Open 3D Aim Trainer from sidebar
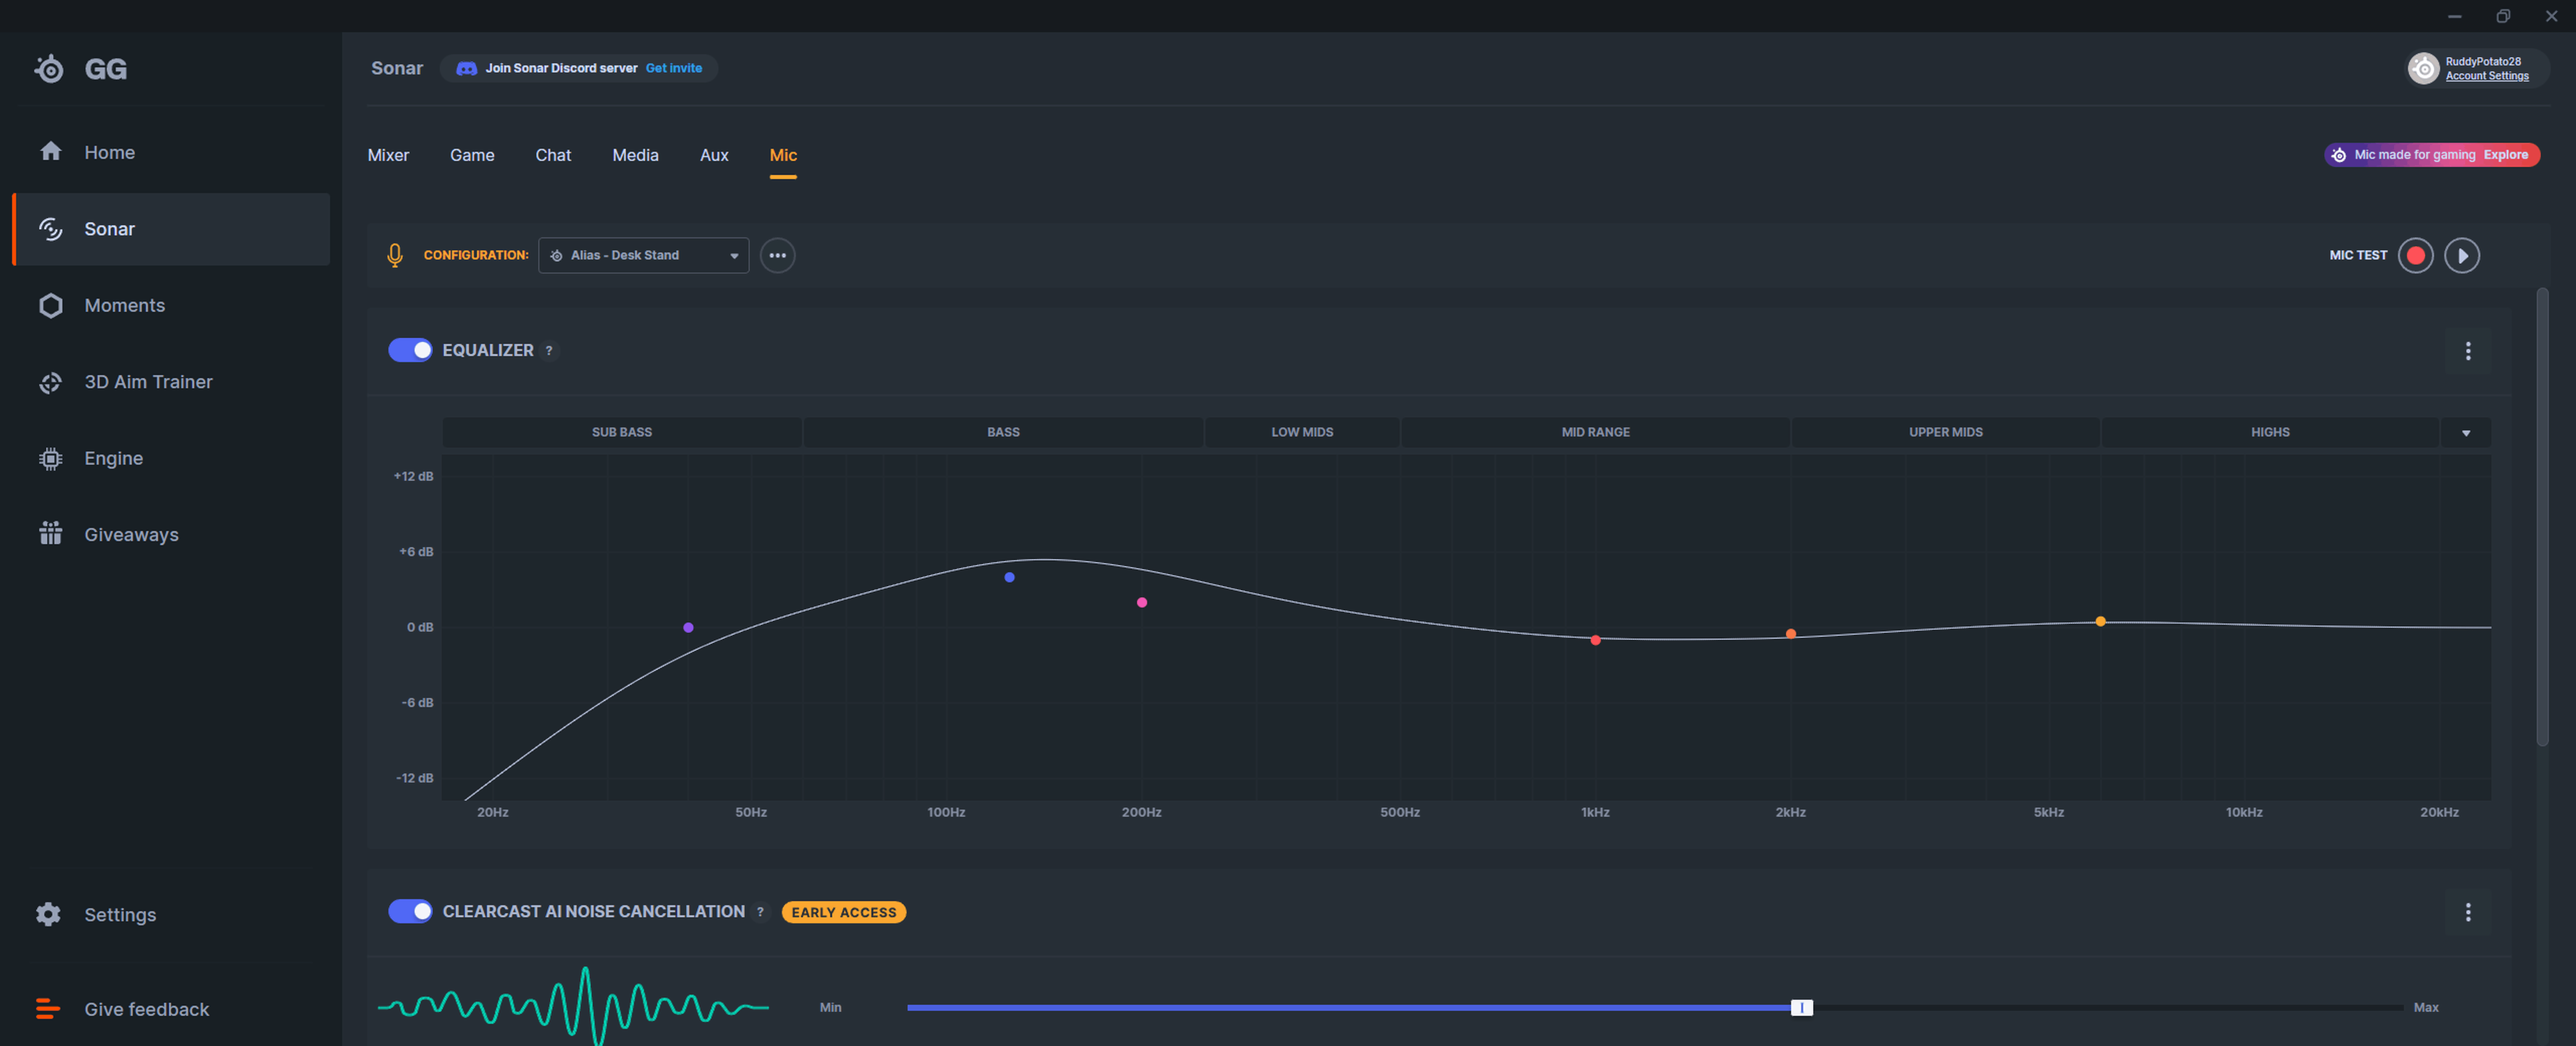The width and height of the screenshot is (2576, 1046). [x=171, y=382]
